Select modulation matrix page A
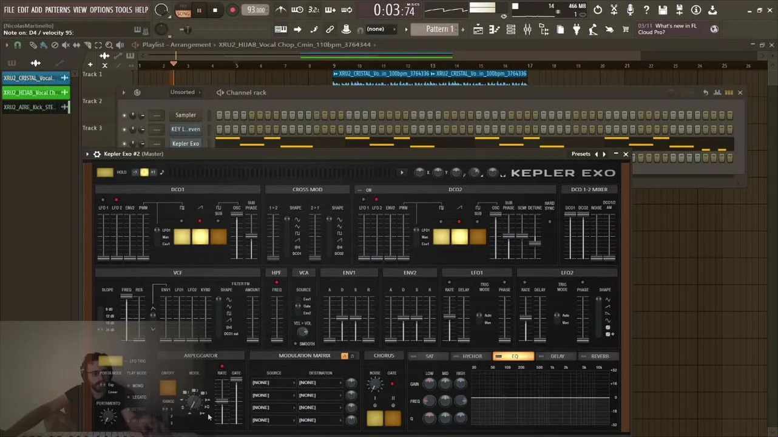 coord(344,356)
